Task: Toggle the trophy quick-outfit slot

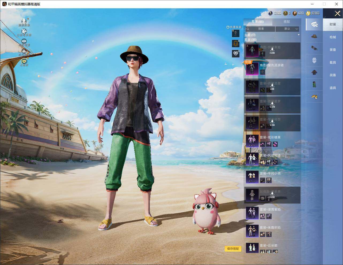Action: click(235, 43)
